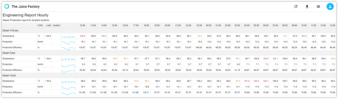Open the hamburger menu icon
338x99 pixels.
[318, 7]
